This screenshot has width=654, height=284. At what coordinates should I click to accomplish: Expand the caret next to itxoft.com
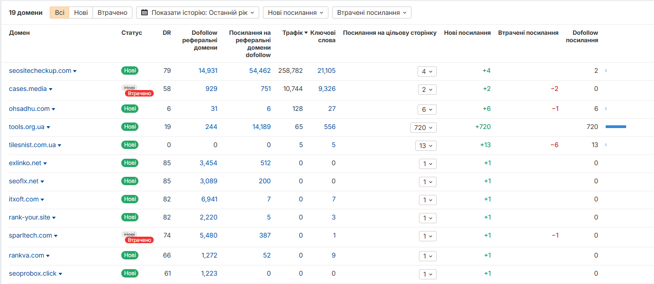(42, 200)
